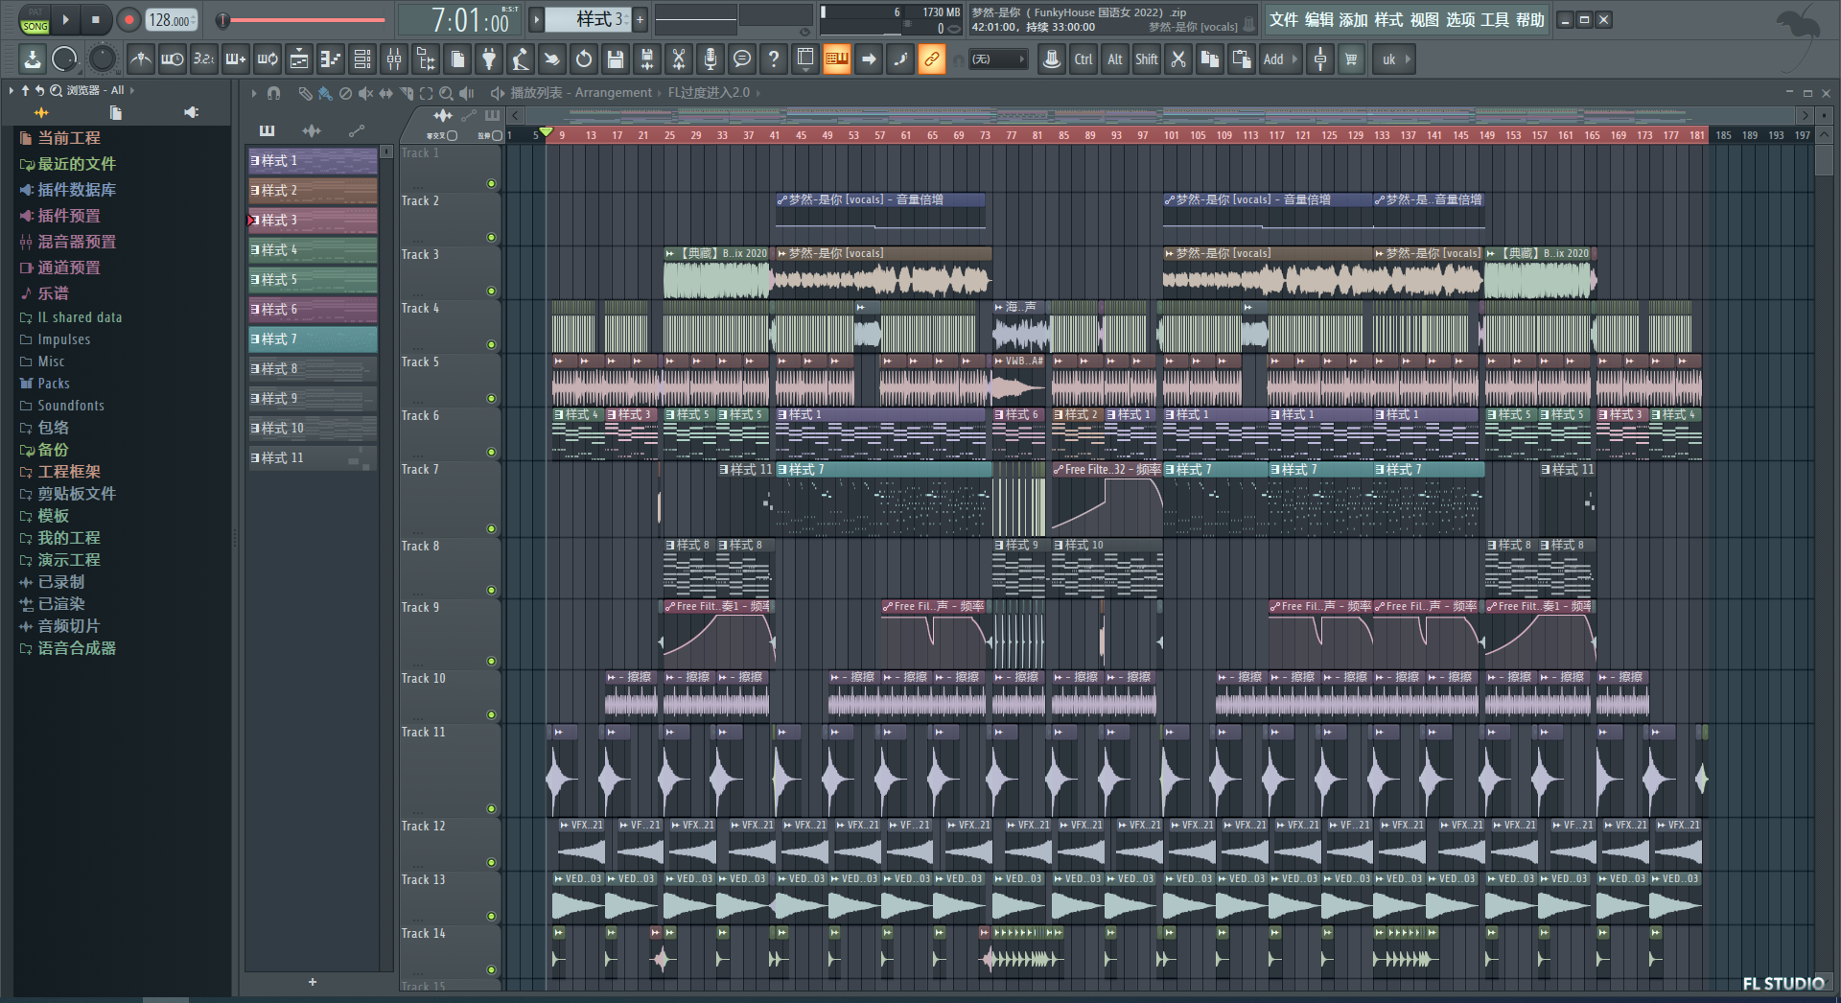Click the microphone recording icon
Screen dimensions: 1841x1003
pyautogui.click(x=711, y=59)
